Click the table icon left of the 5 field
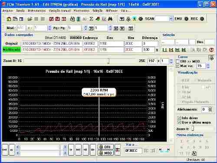217x163 pixels. pyautogui.click(x=91, y=28)
